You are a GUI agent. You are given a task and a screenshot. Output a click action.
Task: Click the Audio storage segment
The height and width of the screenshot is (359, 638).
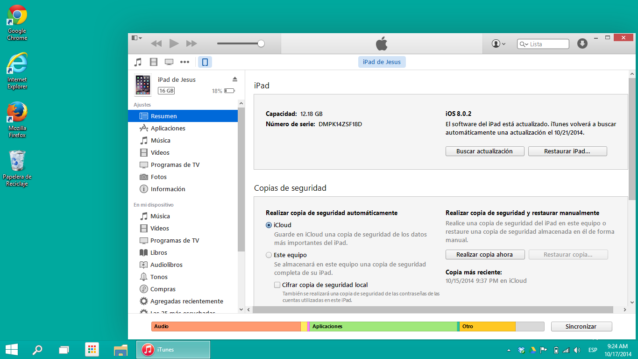[x=226, y=326]
